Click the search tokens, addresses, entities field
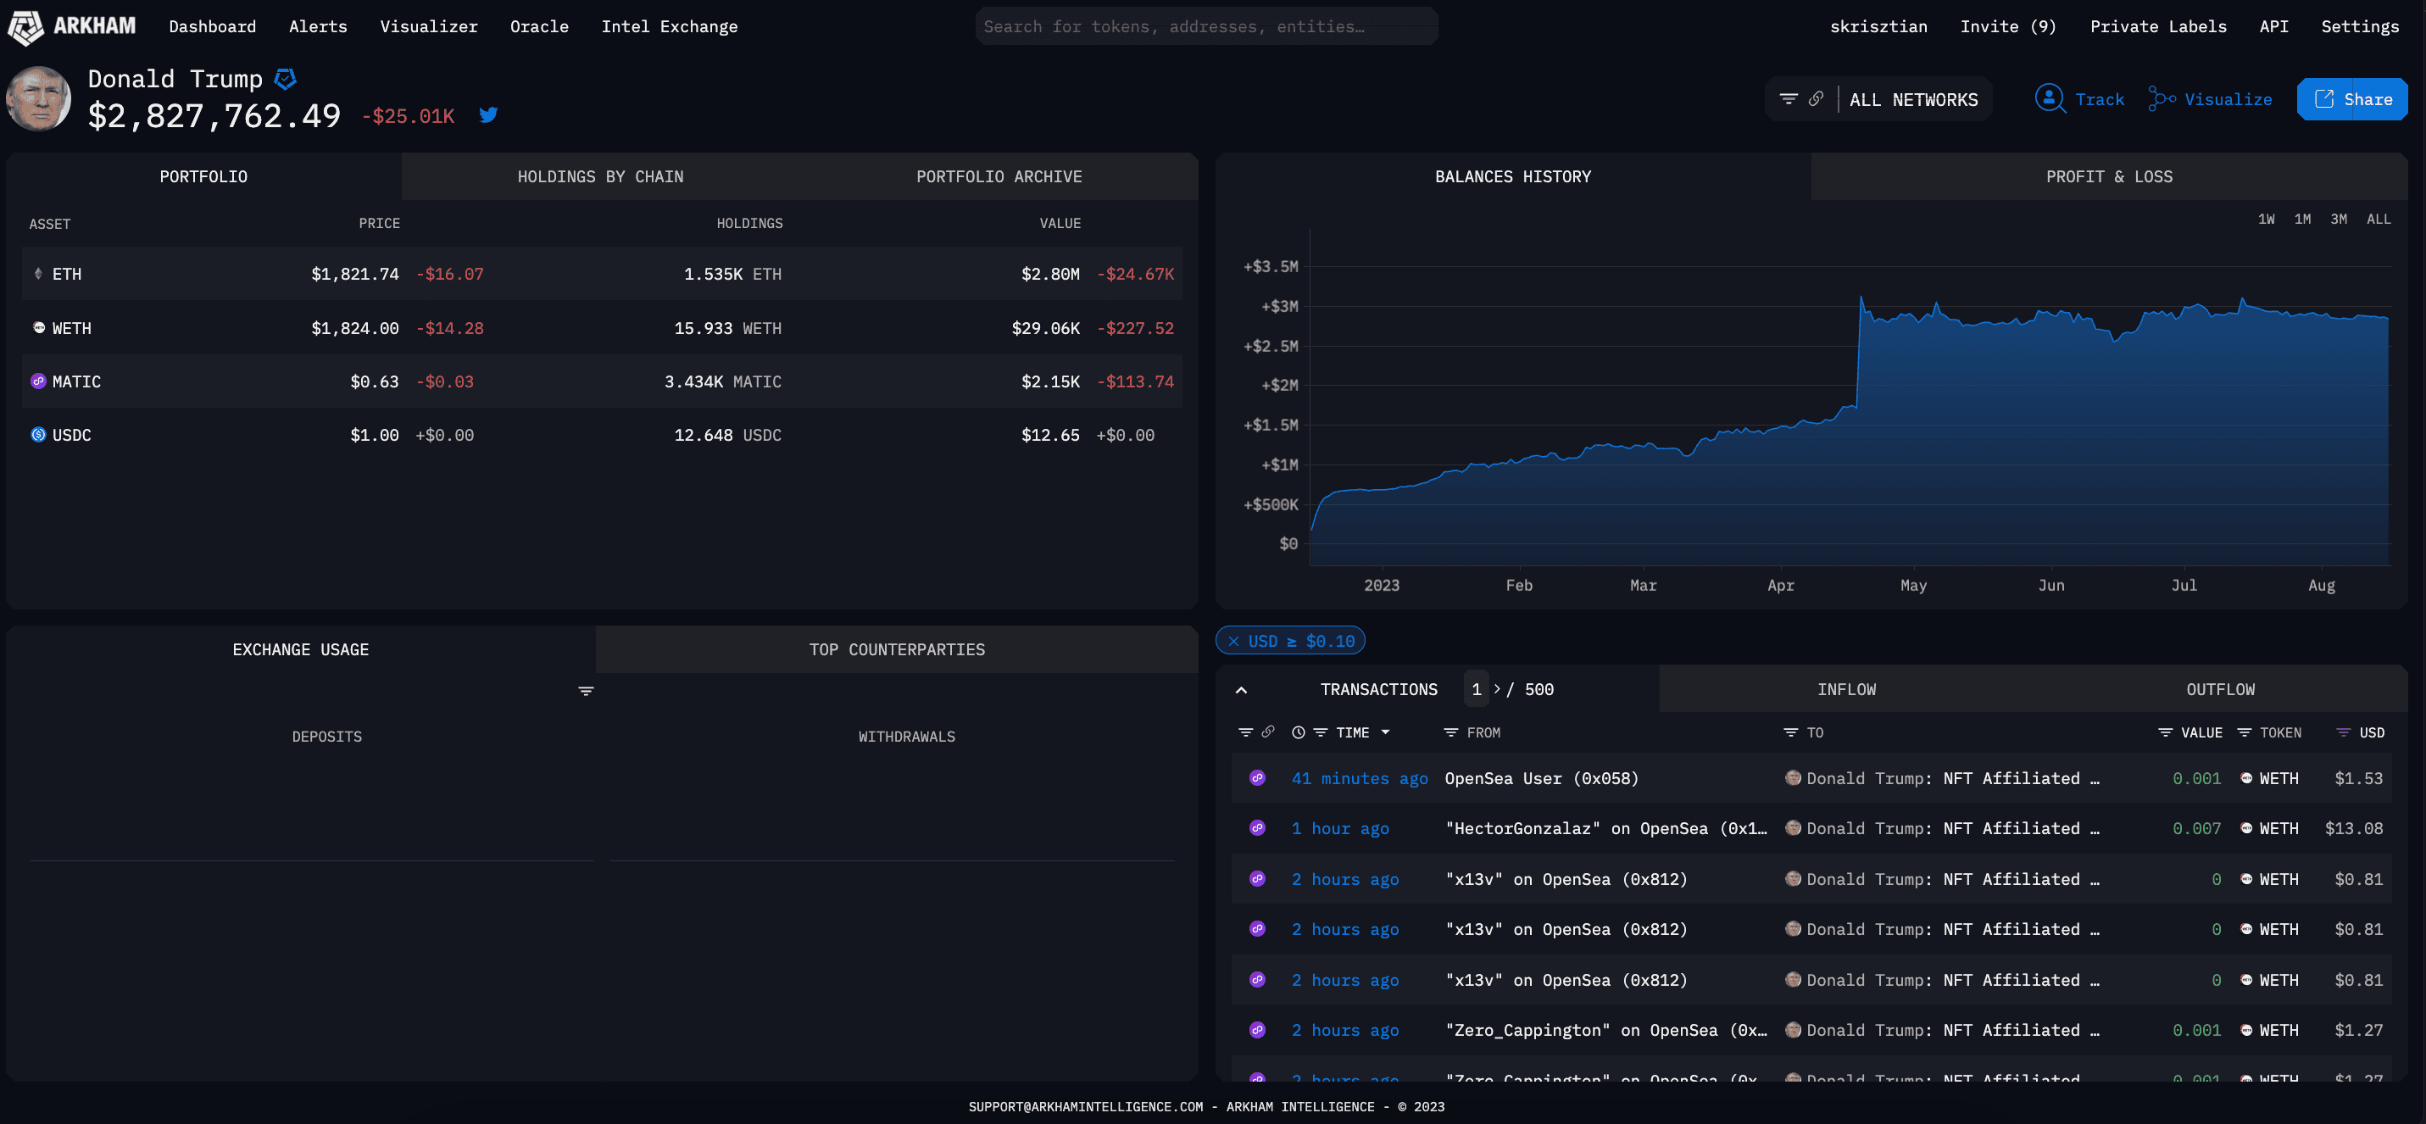 (x=1206, y=26)
